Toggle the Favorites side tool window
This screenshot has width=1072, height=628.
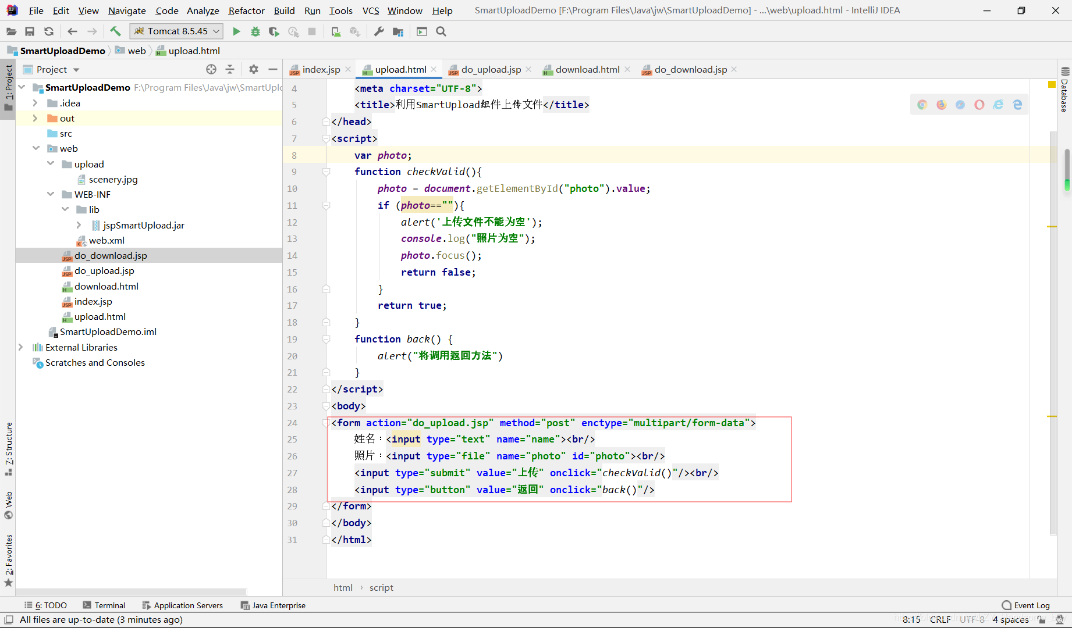coord(8,560)
